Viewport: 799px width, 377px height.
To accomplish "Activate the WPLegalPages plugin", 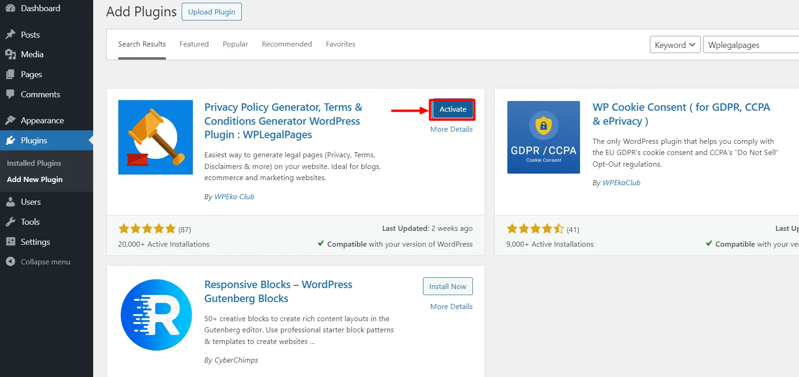I will [x=452, y=109].
